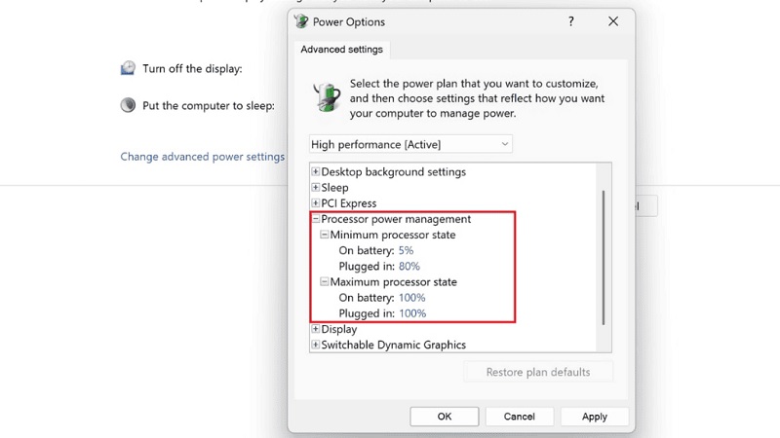
Task: Click the Put the computer to sleep label
Action: pyautogui.click(x=209, y=106)
